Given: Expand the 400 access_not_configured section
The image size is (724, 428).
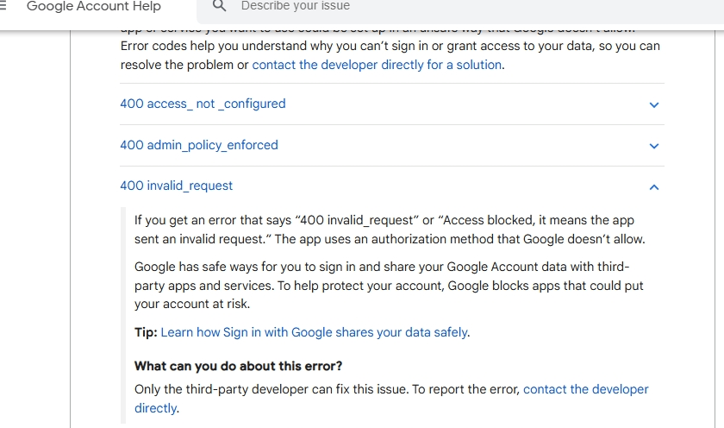Looking at the screenshot, I should coord(392,104).
